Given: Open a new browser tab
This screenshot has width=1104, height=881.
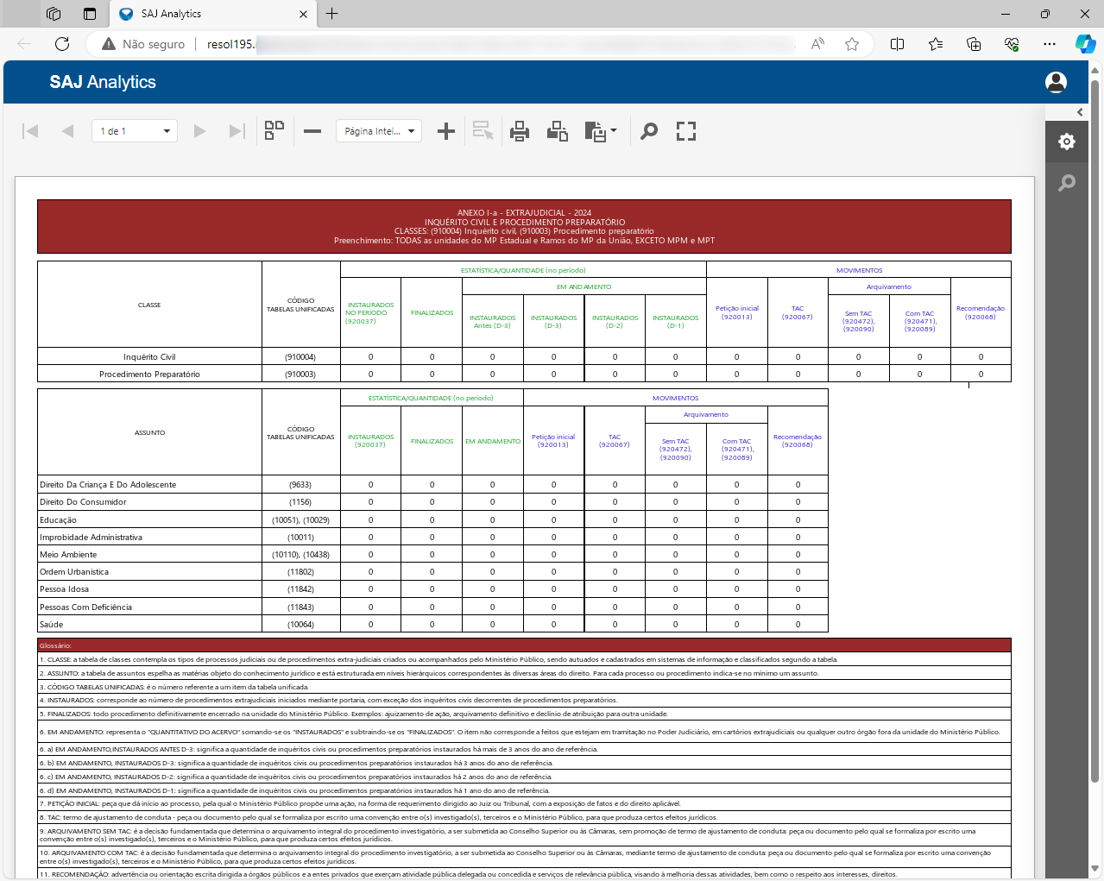Looking at the screenshot, I should pos(332,14).
